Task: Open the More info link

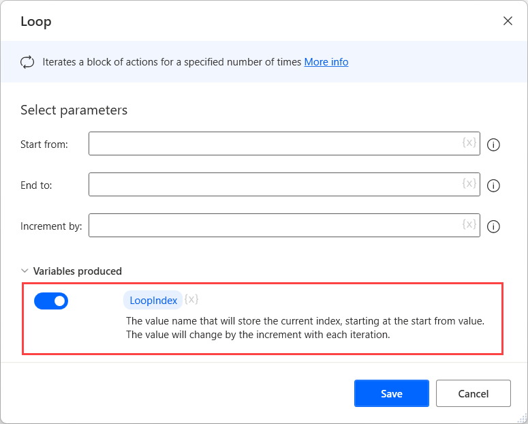Action: click(x=326, y=62)
